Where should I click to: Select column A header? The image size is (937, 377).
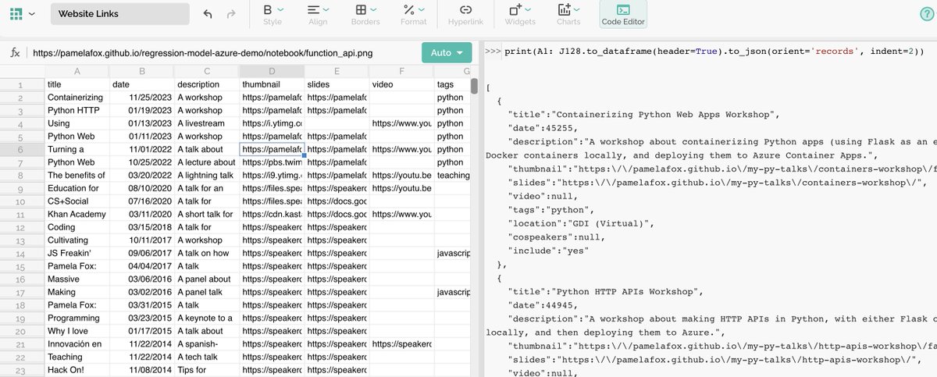click(x=77, y=71)
